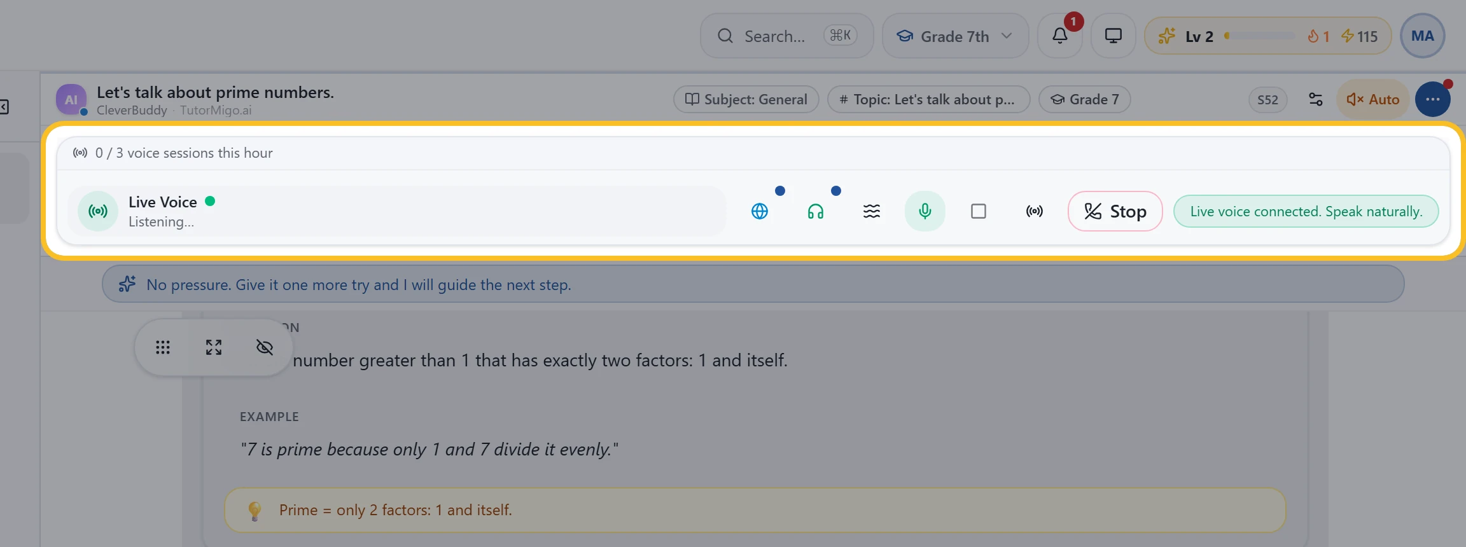Click the grid dots drag handle

163,347
